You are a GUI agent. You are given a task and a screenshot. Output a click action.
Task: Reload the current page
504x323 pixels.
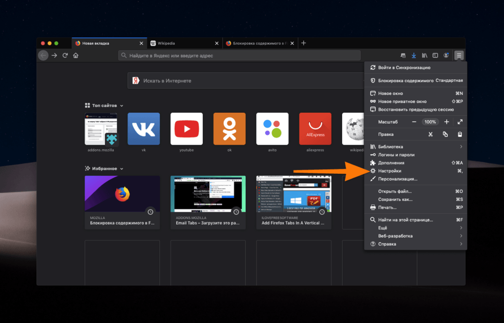tap(65, 55)
